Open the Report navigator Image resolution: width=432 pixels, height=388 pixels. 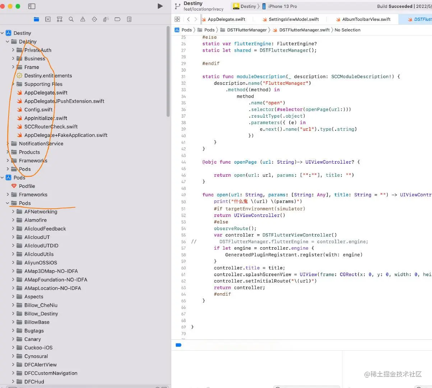click(129, 19)
